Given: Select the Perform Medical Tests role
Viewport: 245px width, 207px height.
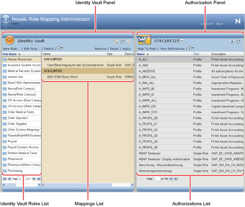Looking at the screenshot, I should pyautogui.click(x=21, y=153).
